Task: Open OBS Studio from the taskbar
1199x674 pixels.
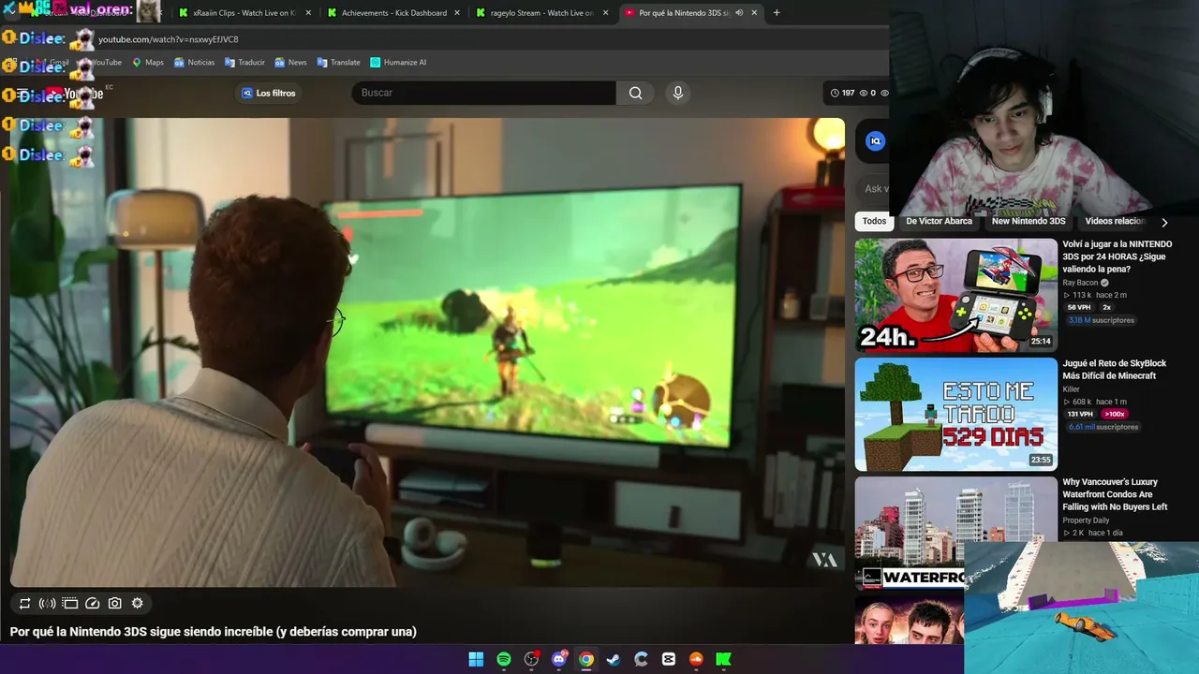Action: point(531,659)
